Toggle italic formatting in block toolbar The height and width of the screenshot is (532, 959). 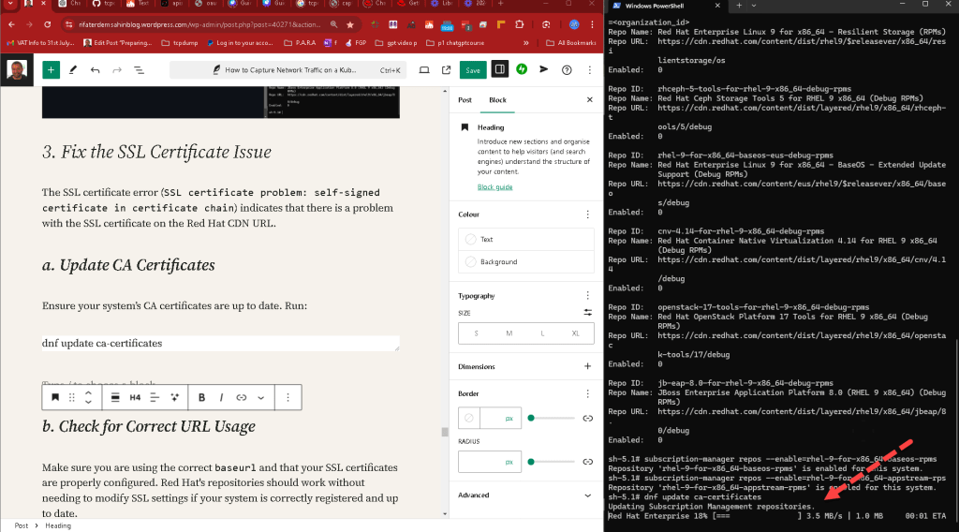(x=221, y=397)
